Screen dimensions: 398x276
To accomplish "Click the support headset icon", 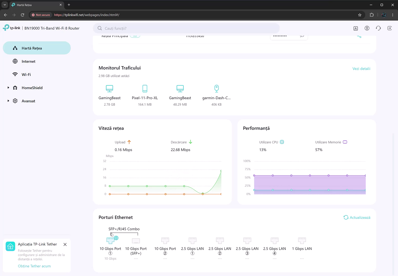I will click(378, 28).
